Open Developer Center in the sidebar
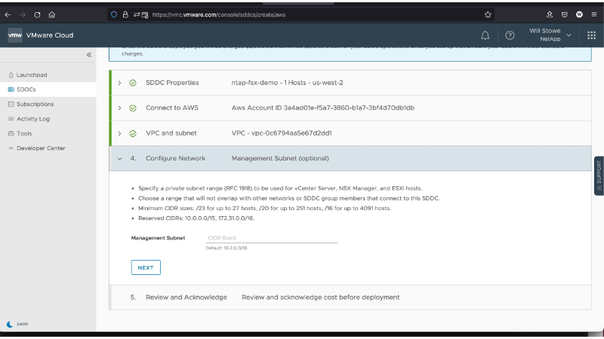 [x=40, y=148]
